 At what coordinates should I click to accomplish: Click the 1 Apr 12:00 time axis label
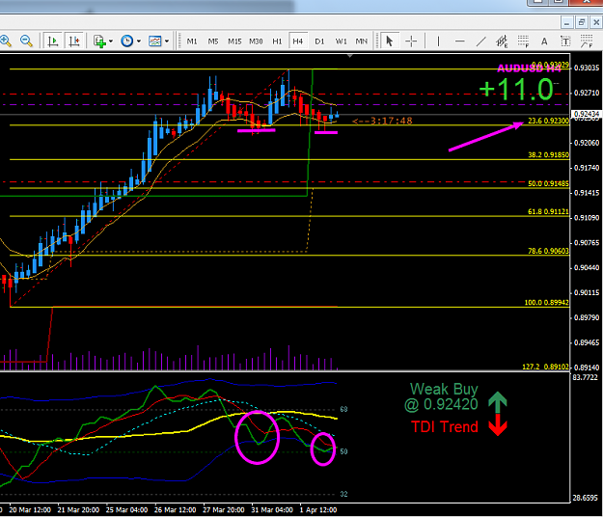[x=318, y=510]
